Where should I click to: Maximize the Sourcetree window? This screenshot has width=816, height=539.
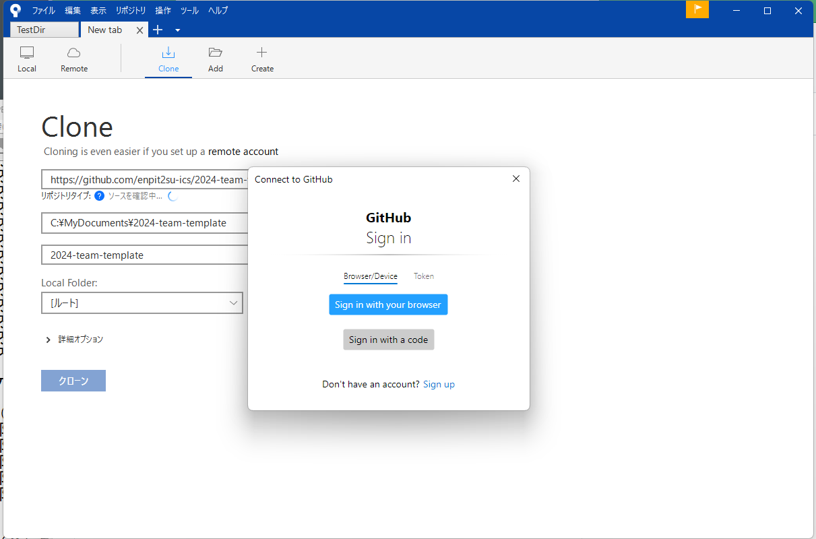click(767, 10)
